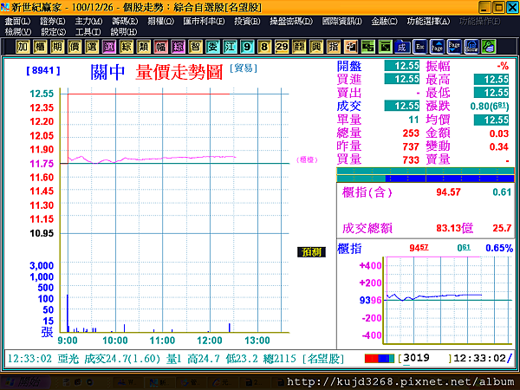520x390 pixels.
Task: Open the 匯市利率(F) menu
Action: 204,22
